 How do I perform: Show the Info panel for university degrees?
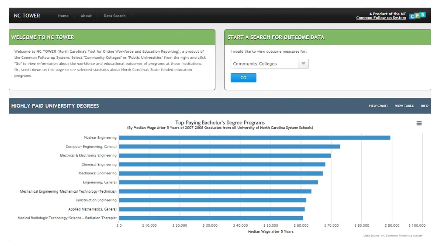[x=424, y=106]
